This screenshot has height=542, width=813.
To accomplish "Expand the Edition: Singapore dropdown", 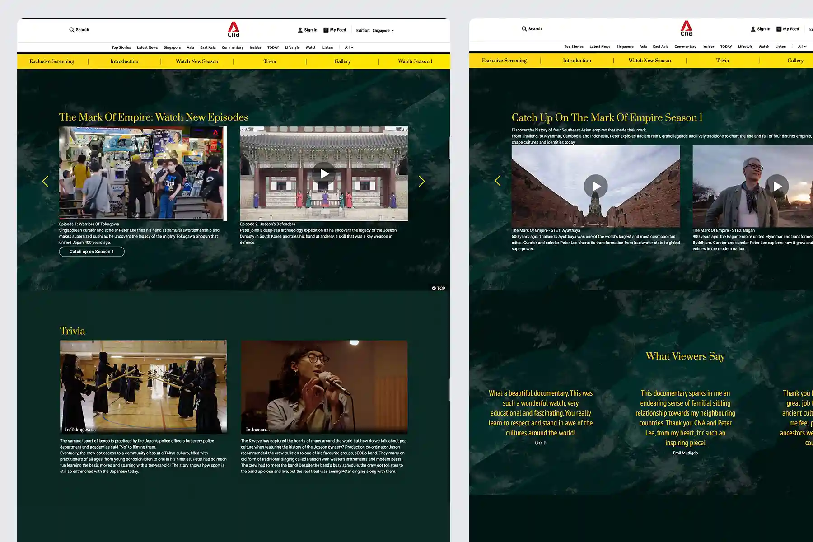I will [x=375, y=31].
